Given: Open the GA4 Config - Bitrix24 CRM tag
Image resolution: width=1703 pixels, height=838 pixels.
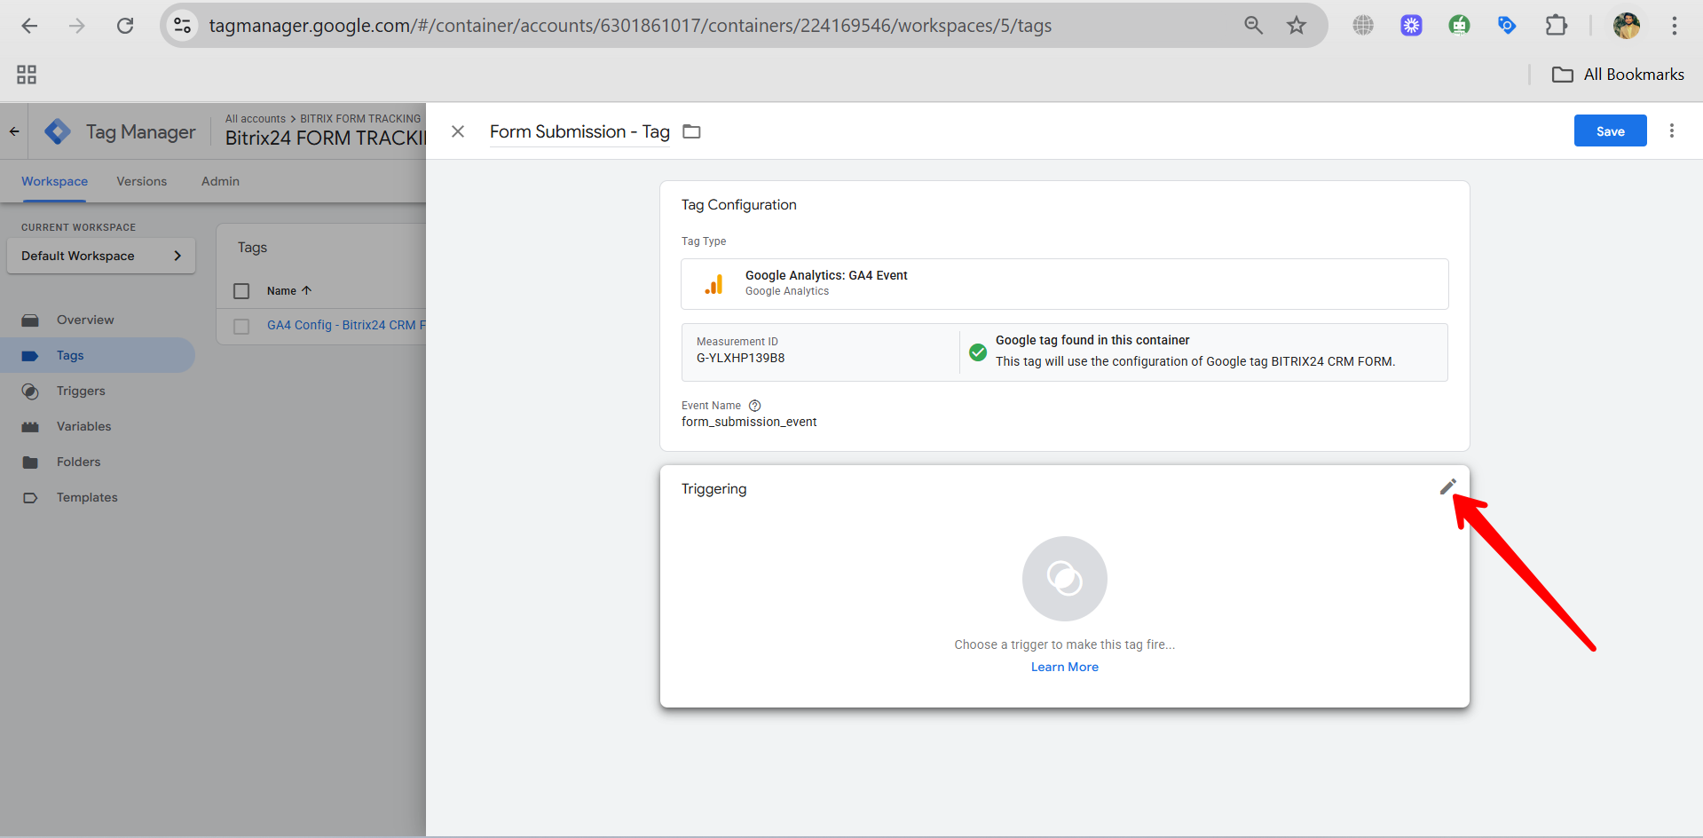Looking at the screenshot, I should coord(346,325).
